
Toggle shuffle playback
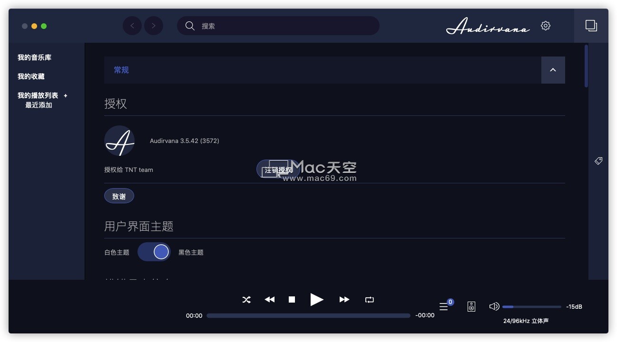tap(246, 300)
